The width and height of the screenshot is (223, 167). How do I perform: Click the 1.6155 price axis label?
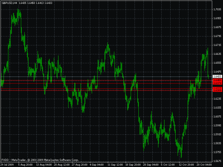[x=217, y=108]
